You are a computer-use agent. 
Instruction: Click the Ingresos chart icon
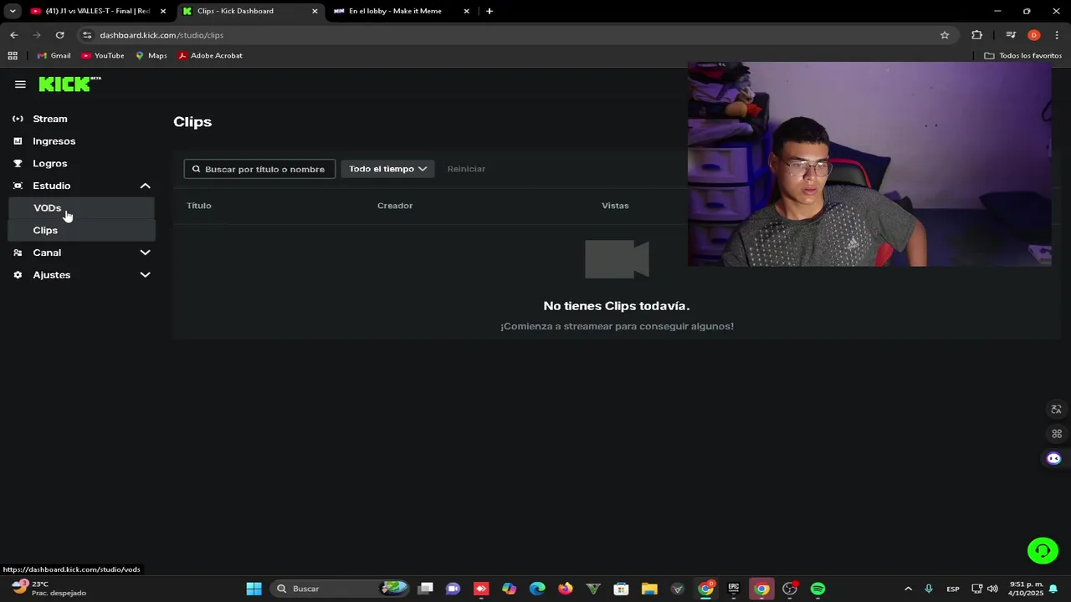(x=18, y=141)
